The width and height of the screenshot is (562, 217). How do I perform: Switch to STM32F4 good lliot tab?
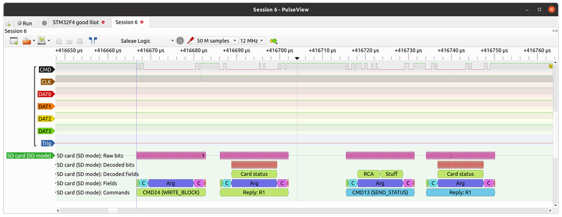75,22
